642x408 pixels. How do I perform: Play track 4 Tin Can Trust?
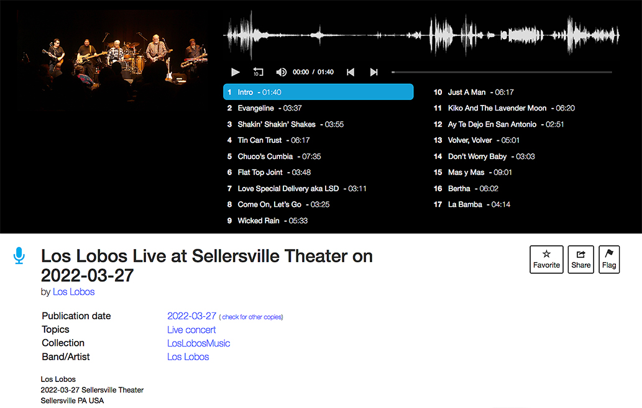click(x=318, y=140)
